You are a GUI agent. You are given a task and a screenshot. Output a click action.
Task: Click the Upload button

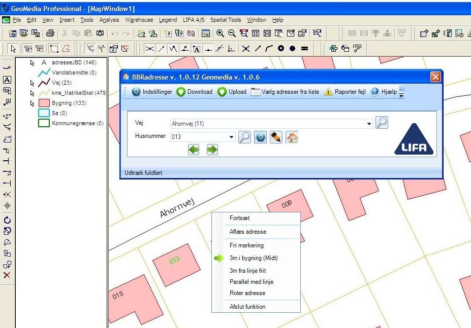pos(232,92)
